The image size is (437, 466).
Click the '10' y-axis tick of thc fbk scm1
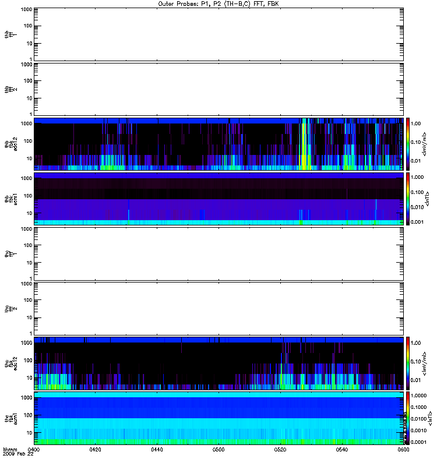pos(30,433)
